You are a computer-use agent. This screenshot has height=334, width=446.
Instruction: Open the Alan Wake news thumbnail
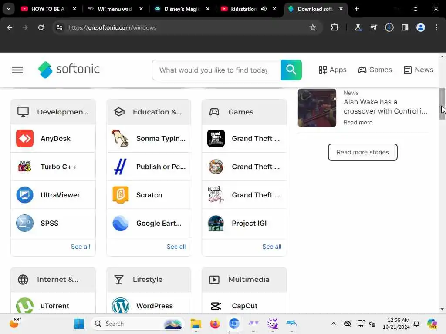317,108
